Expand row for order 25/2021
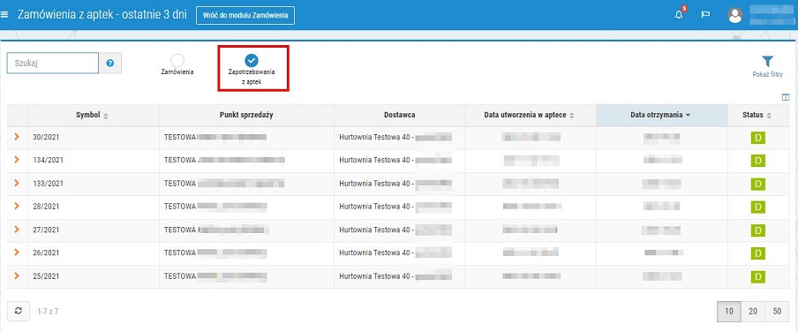Viewport: 798px width, 332px height. click(16, 276)
